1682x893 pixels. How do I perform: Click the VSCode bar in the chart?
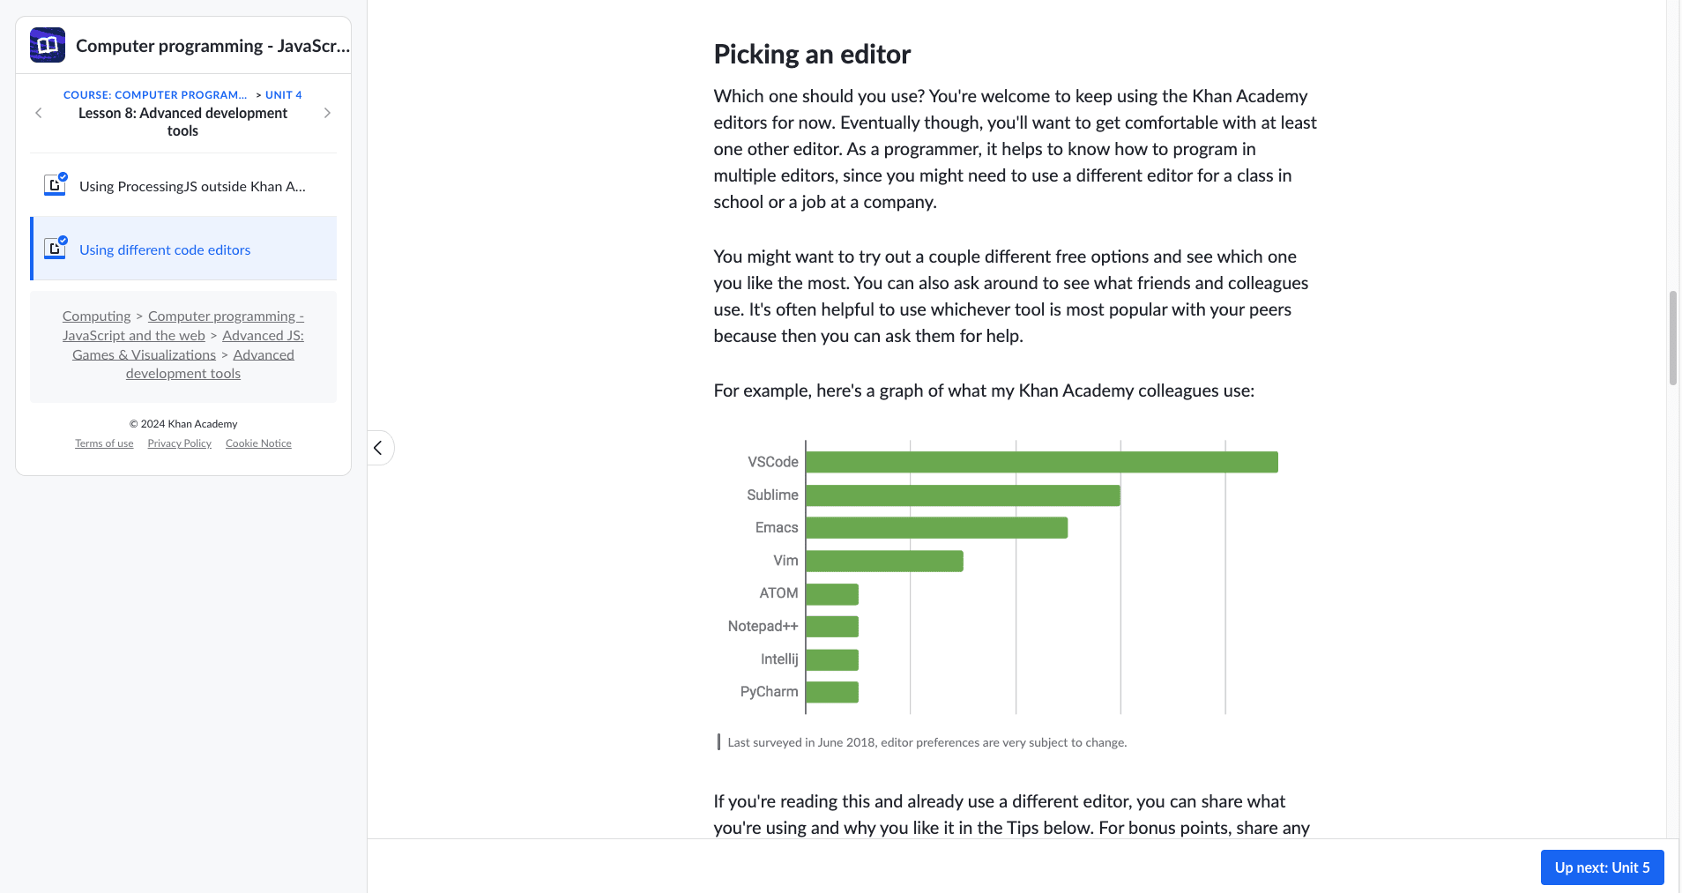pyautogui.click(x=1041, y=462)
